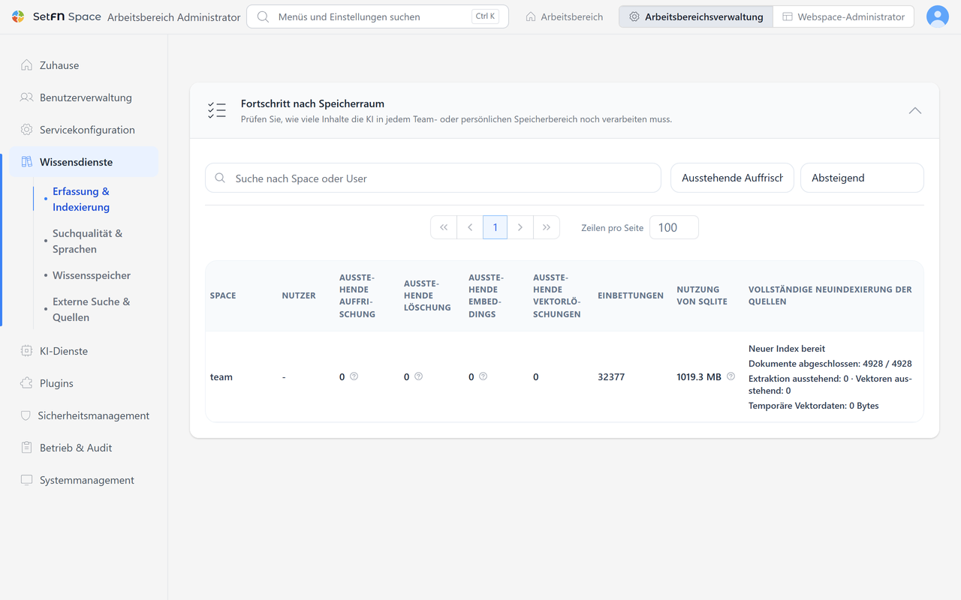Click the Betrieb & Audit clipboard icon
The image size is (961, 600).
coord(26,448)
